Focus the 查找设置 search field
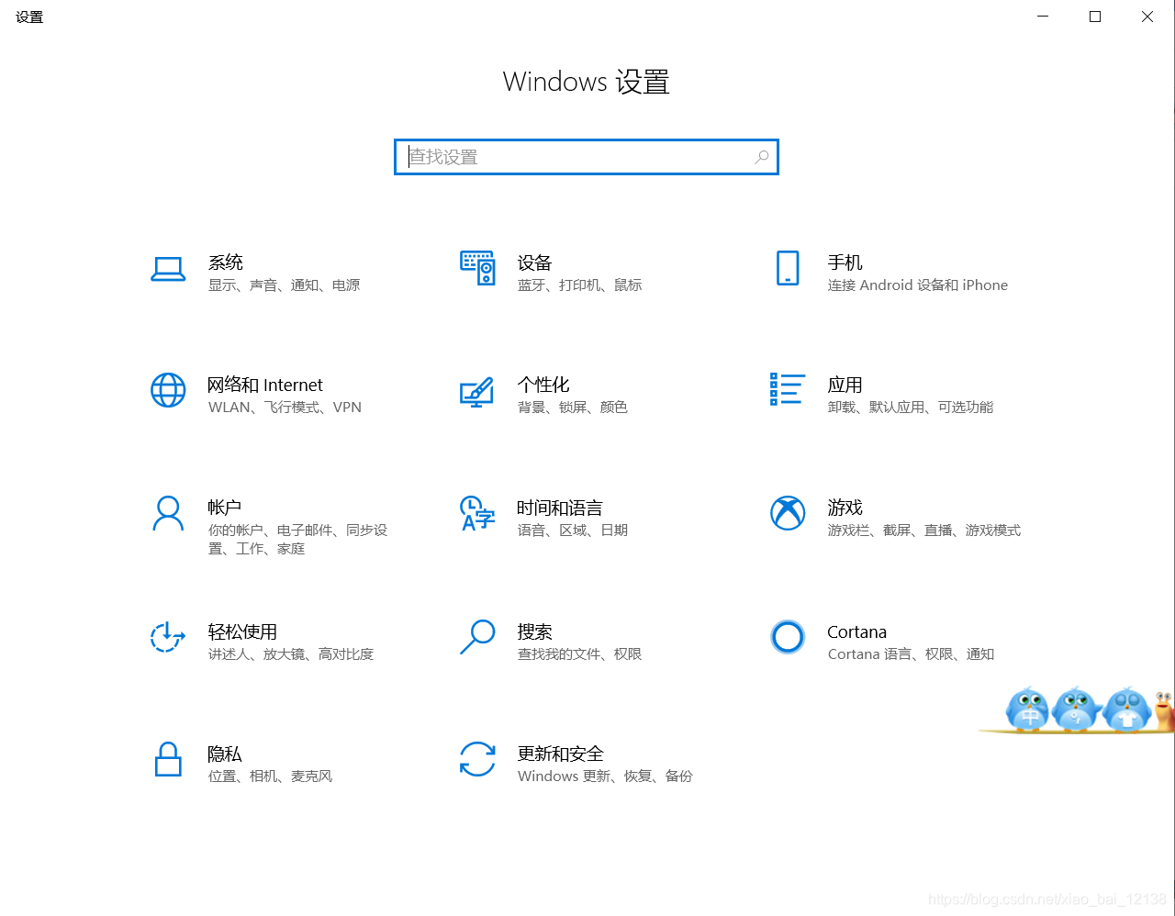The width and height of the screenshot is (1175, 916). pos(587,157)
